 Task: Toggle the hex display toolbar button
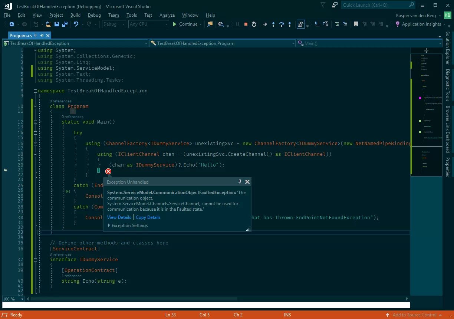301,24
